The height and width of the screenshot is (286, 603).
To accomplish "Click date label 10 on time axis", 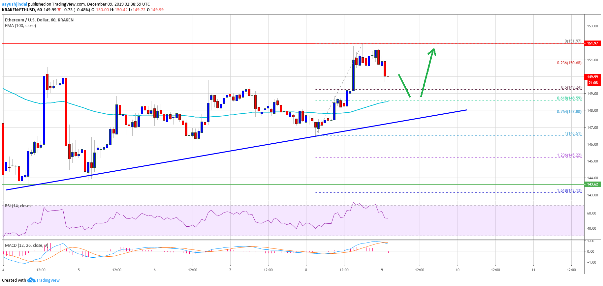I will click(458, 270).
